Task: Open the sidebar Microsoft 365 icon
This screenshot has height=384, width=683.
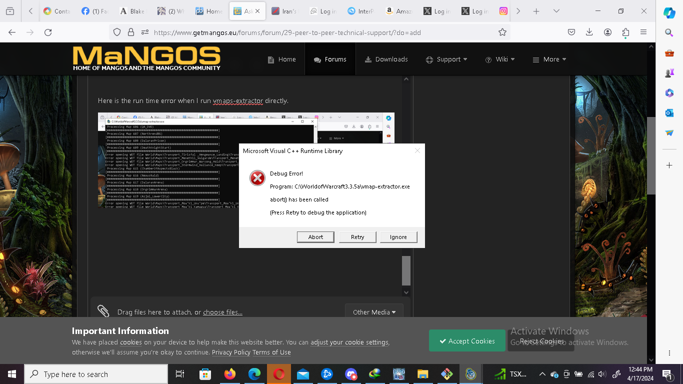Action: click(x=669, y=93)
